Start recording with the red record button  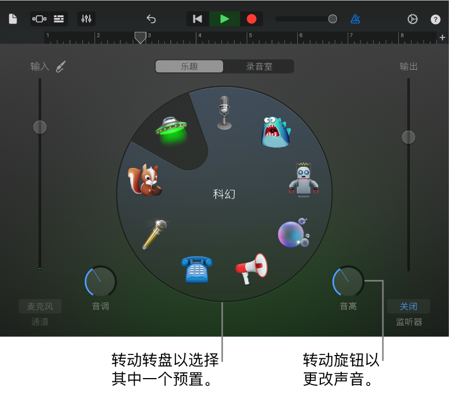tap(252, 19)
